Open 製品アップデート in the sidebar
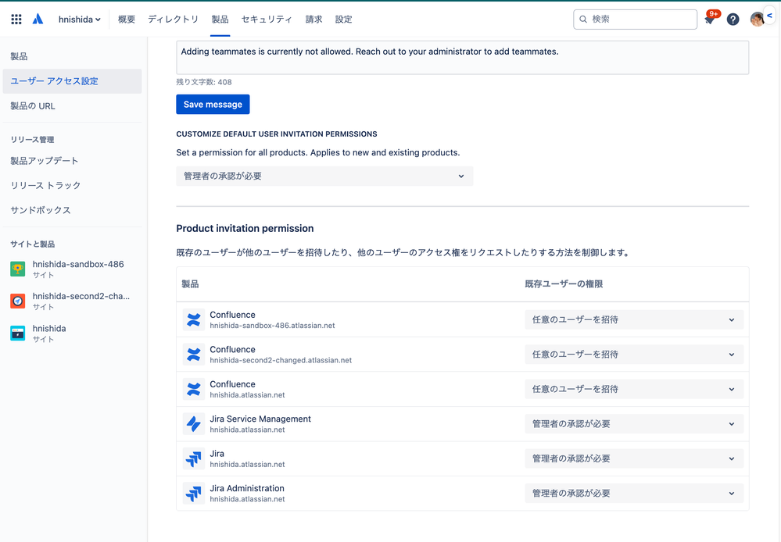781x542 pixels. (x=45, y=161)
